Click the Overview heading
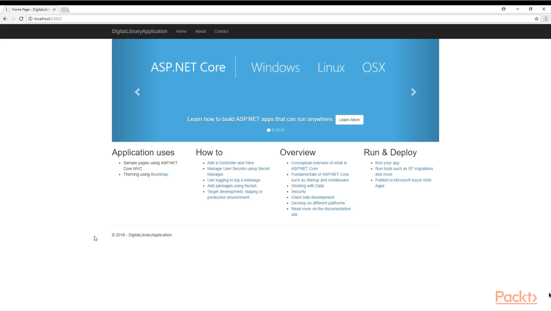Viewport: 551px width, 311px height. pos(298,152)
